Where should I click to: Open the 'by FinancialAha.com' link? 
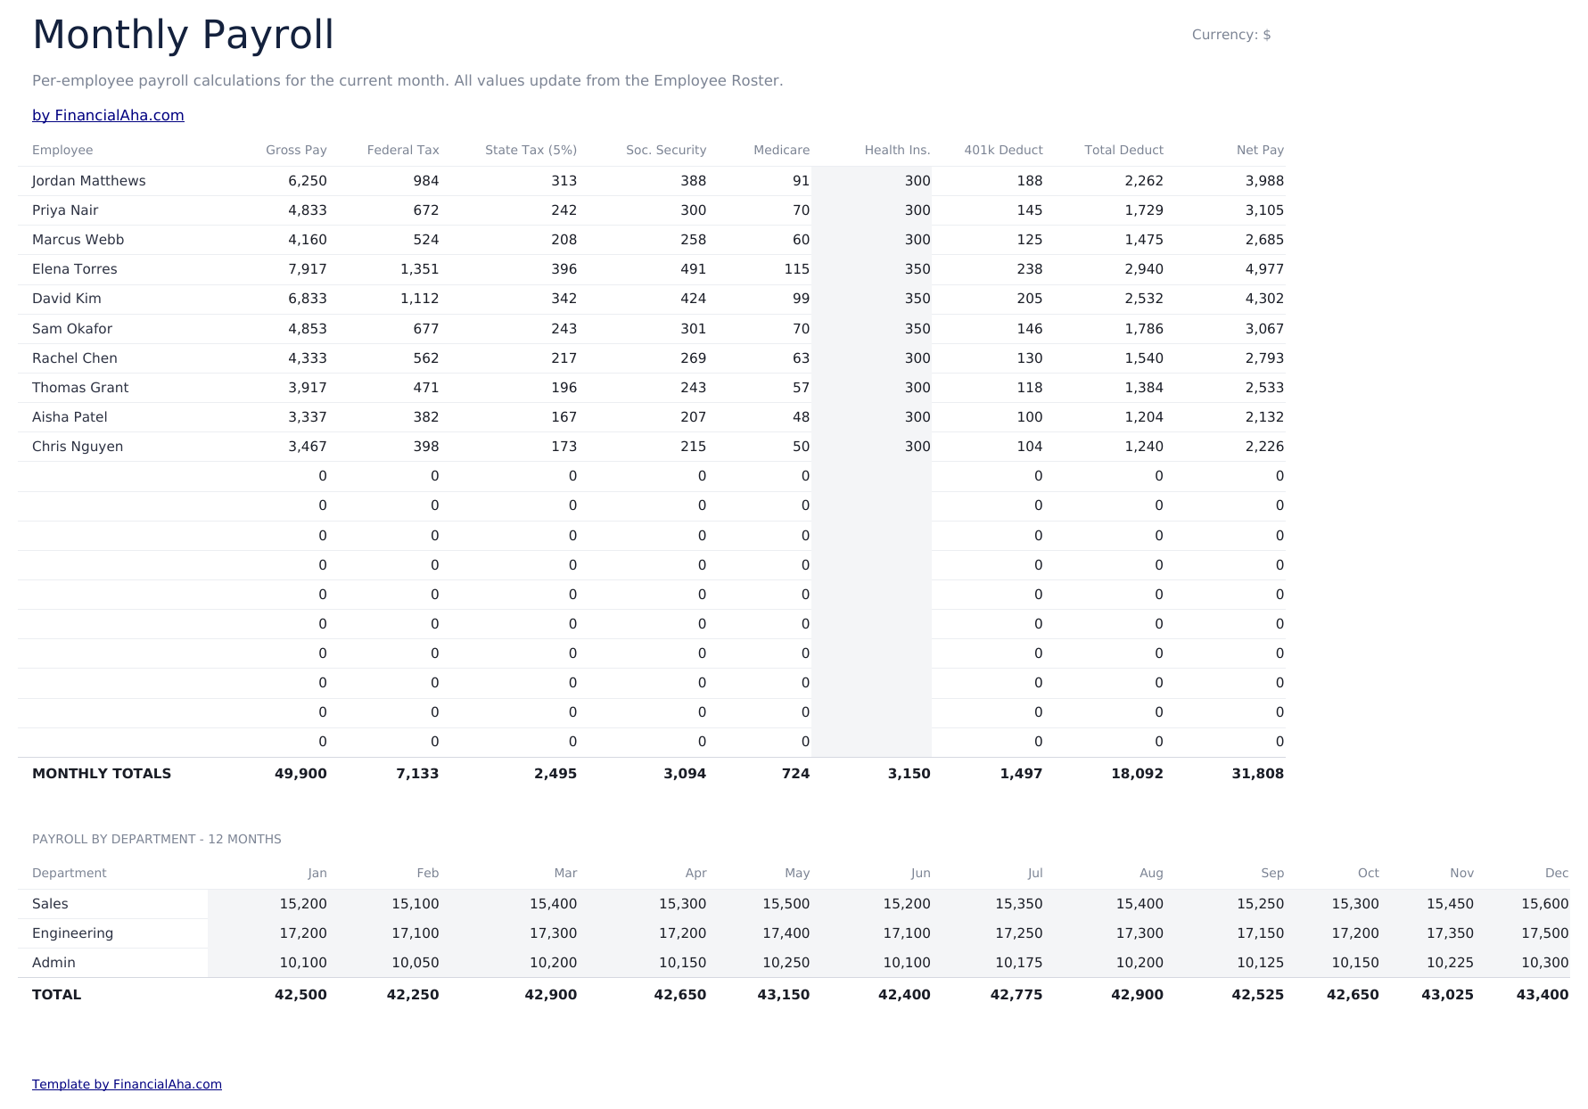pos(108,115)
